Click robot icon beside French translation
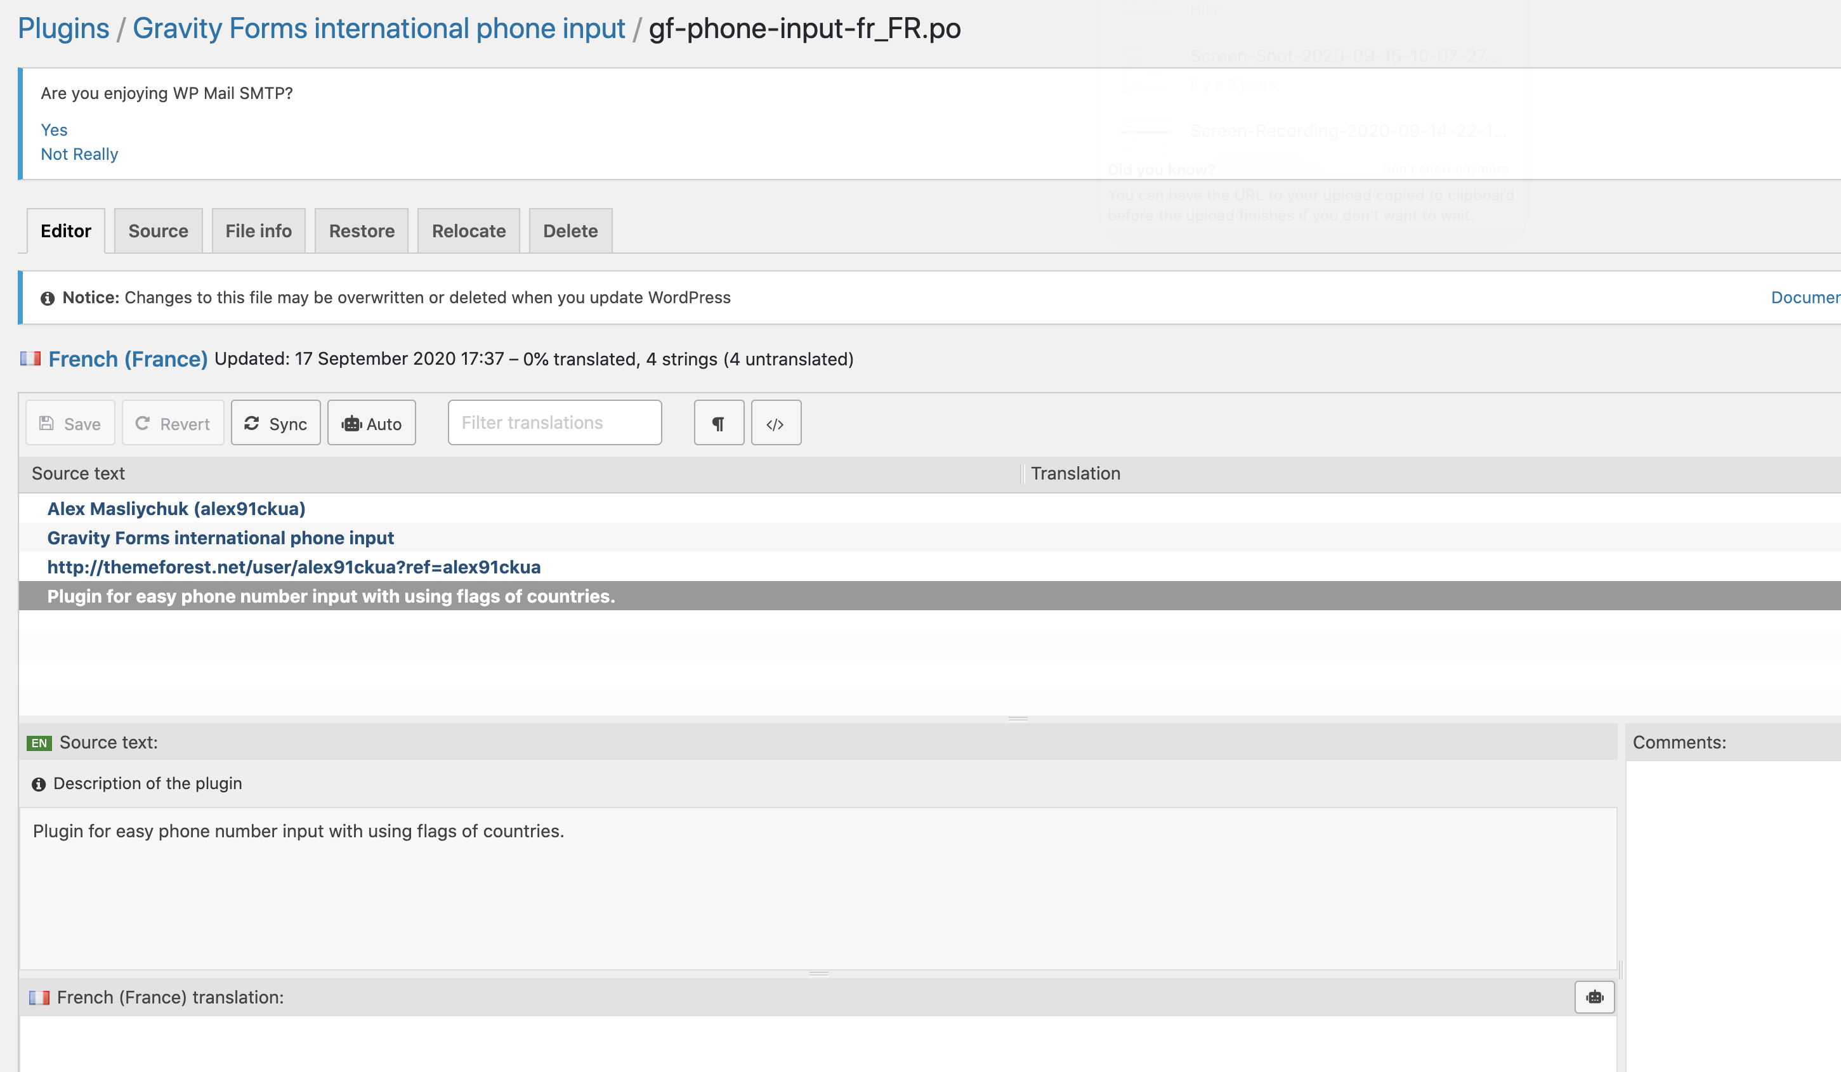The image size is (1841, 1072). 1594,997
